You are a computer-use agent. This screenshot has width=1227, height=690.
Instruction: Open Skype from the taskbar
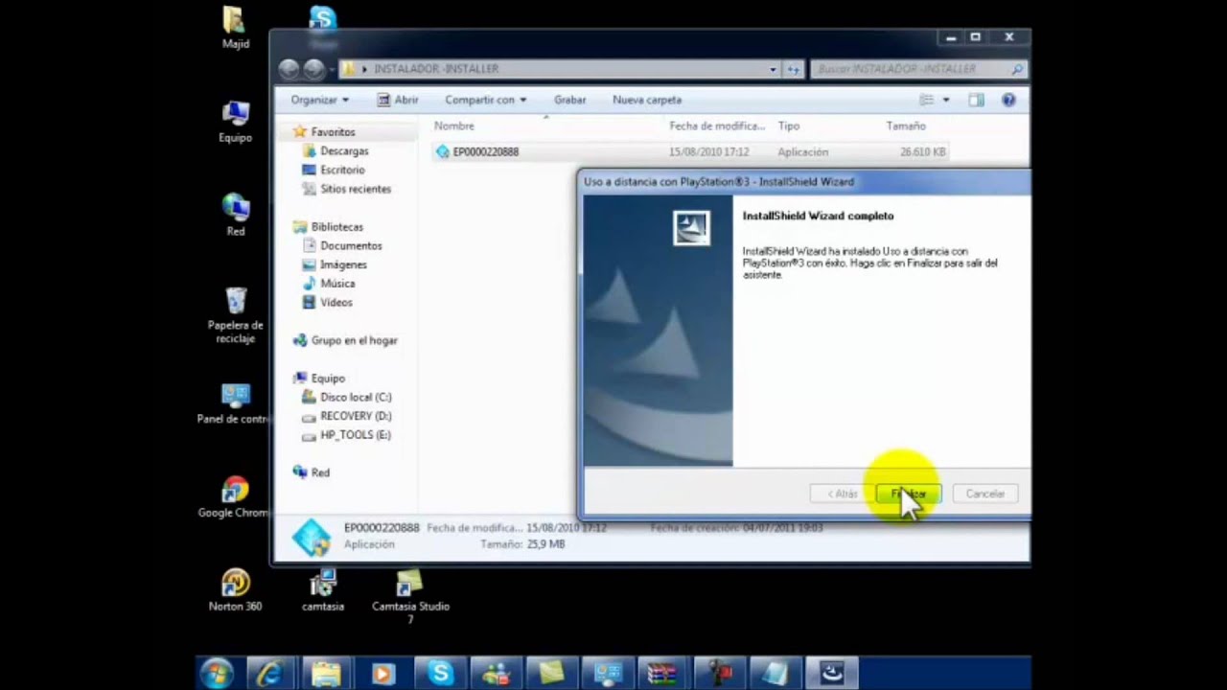[x=440, y=674]
